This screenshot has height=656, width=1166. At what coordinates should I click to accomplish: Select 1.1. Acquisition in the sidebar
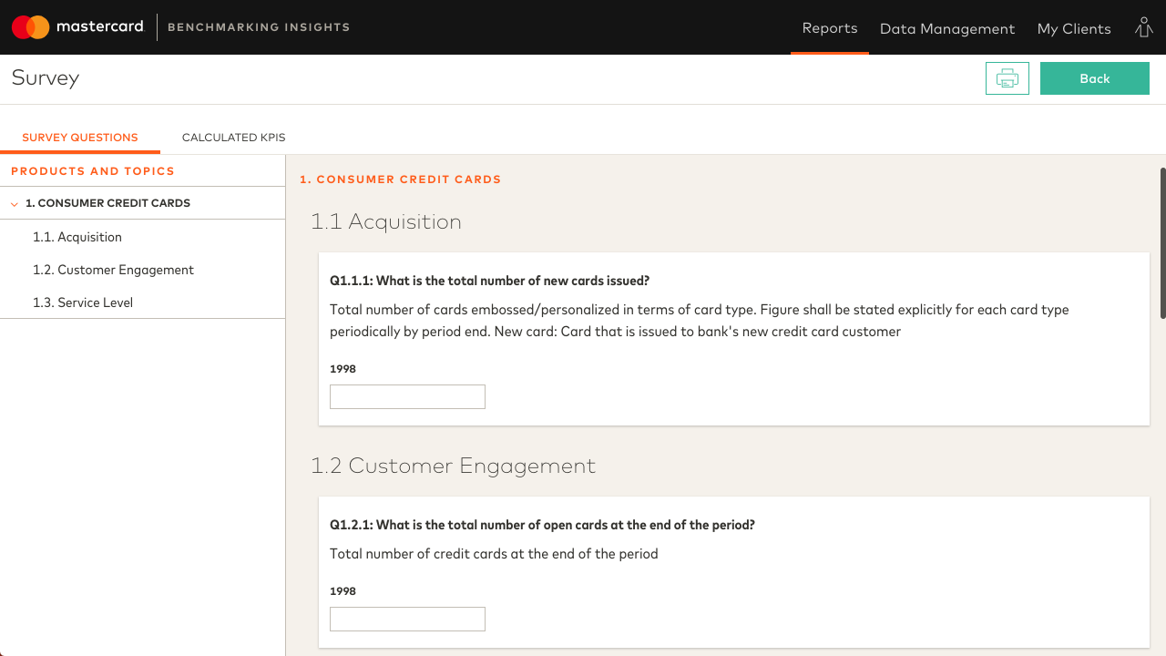[x=77, y=237]
